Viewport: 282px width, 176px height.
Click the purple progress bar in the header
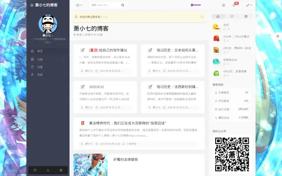pyautogui.click(x=196, y=5)
